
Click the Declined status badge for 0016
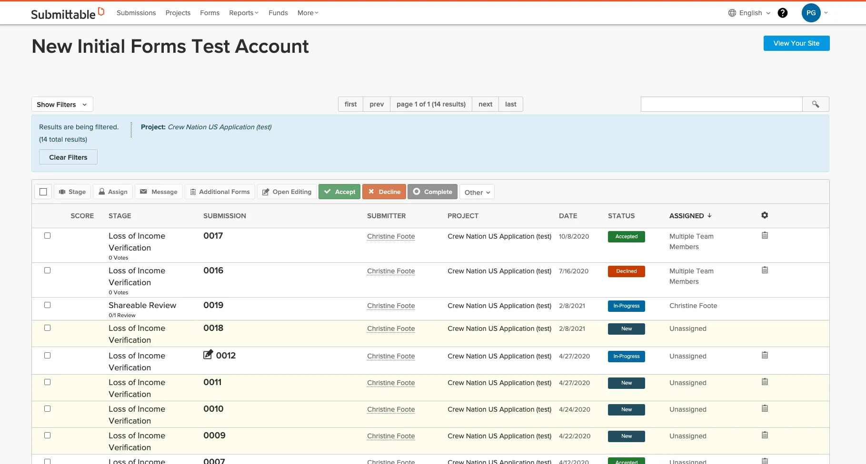click(x=627, y=271)
